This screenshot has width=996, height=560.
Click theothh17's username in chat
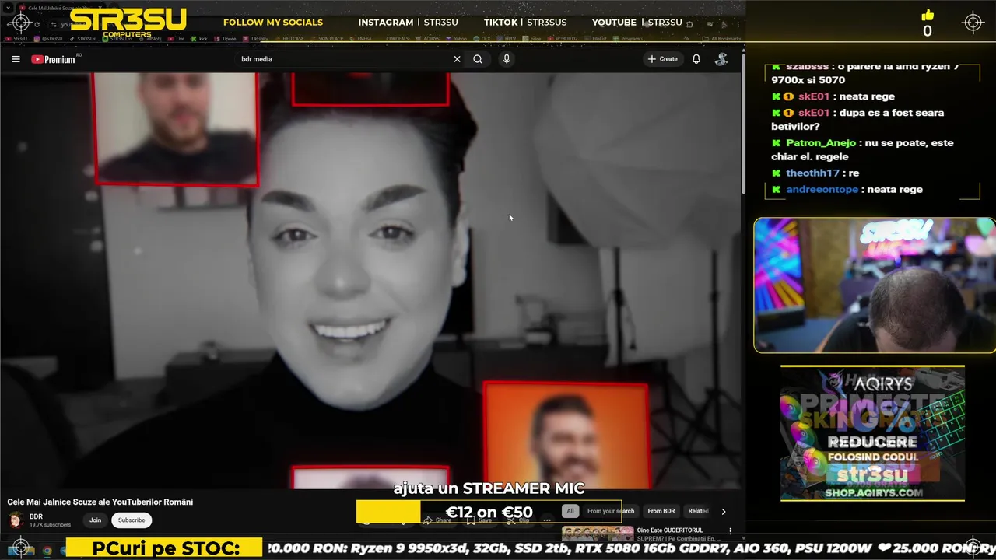tap(812, 173)
